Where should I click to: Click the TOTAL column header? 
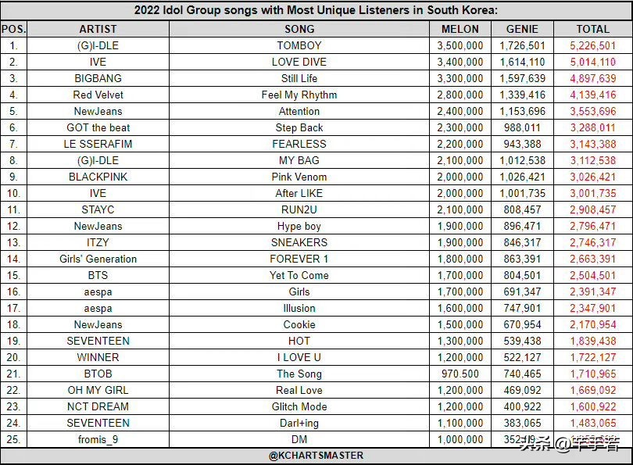[x=593, y=29]
